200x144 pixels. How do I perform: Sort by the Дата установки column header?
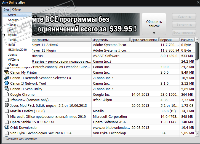pyautogui.click(x=144, y=40)
